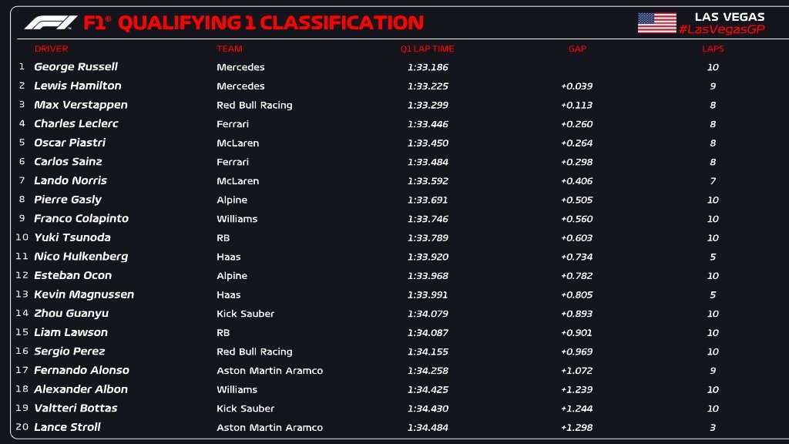Image resolution: width=789 pixels, height=444 pixels.
Task: Click Max Verstappen's Red Bull Racing team
Action: (x=254, y=105)
